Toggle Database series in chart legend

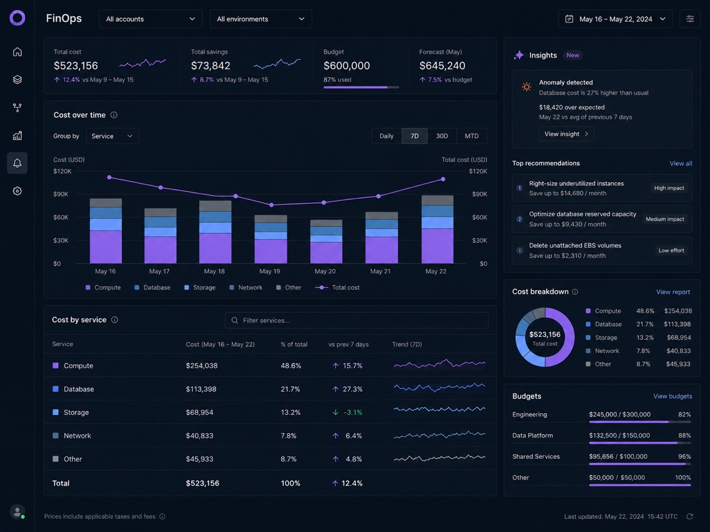pyautogui.click(x=152, y=287)
